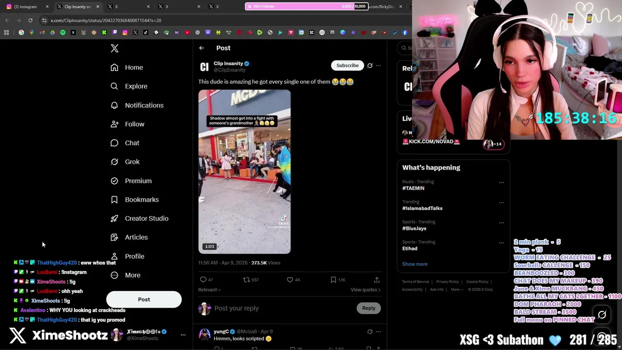
Task: Open the YouTube bookmark icon
Action: (187, 33)
